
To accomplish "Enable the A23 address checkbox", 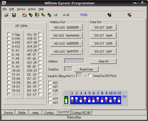I will click(50, 102).
